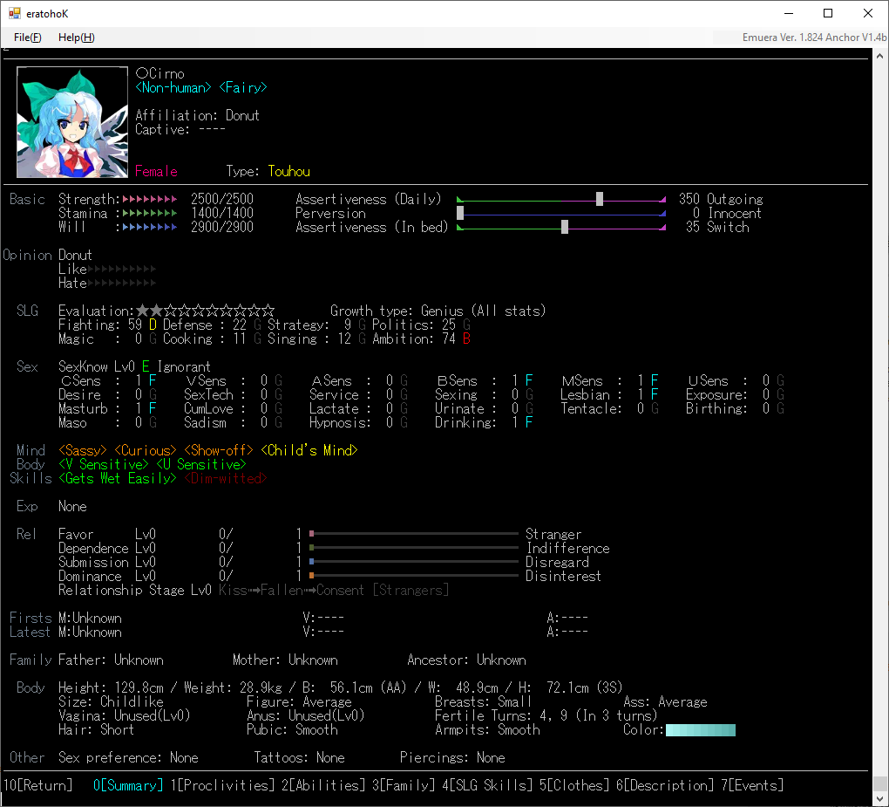Click 'Father: Unknown' family text
This screenshot has width=889, height=807.
click(112, 660)
